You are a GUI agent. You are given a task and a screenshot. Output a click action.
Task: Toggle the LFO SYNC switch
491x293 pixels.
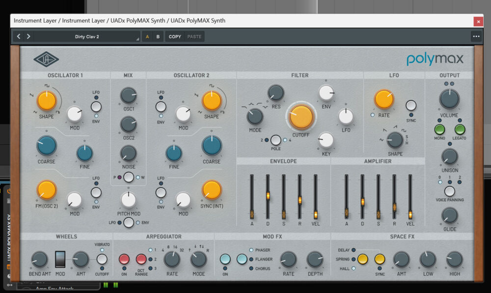[x=411, y=106]
